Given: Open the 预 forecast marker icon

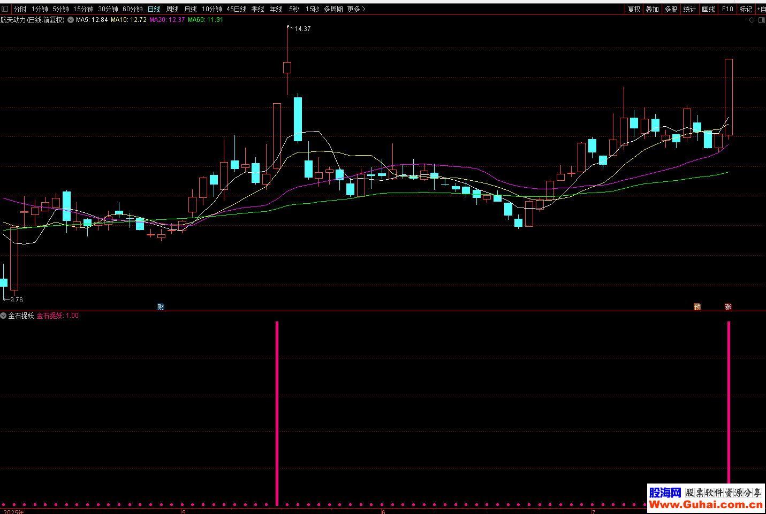Looking at the screenshot, I should 697,306.
